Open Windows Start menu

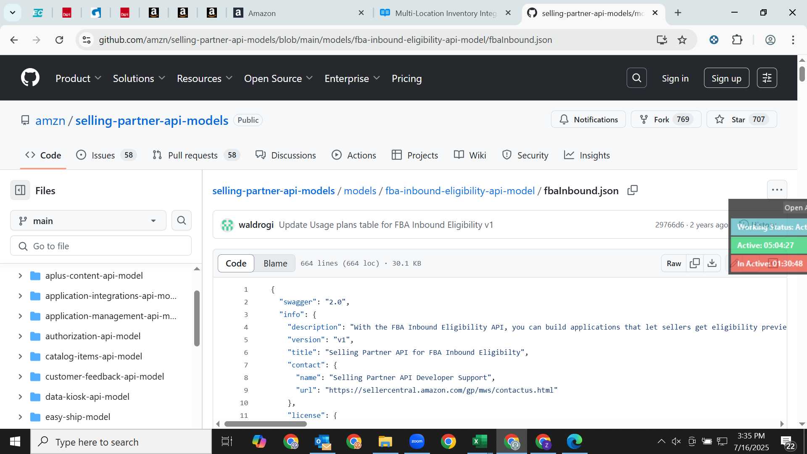coord(15,442)
